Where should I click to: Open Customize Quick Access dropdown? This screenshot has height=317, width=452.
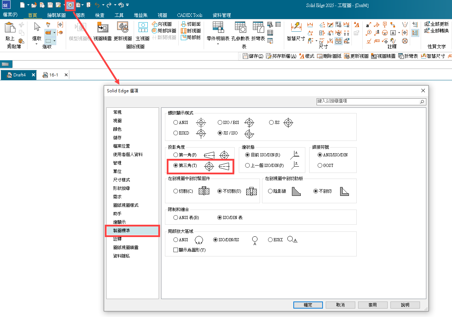(x=127, y=5)
